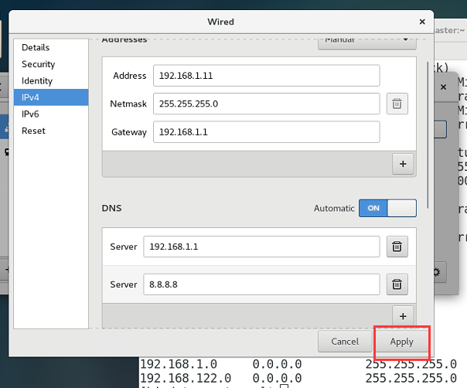Click the Gateway input field
Viewport: 467px width, 388px height.
[x=267, y=132]
